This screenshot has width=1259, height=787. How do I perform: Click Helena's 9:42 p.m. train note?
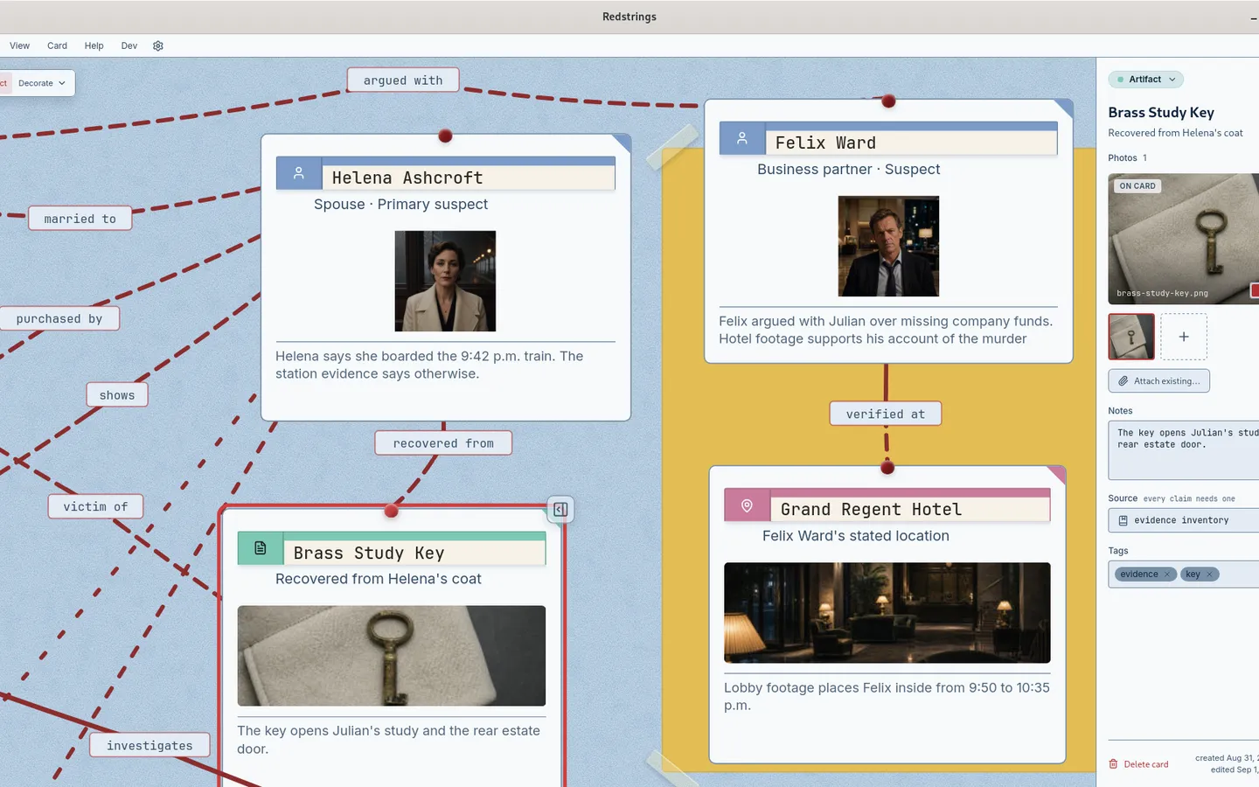pyautogui.click(x=429, y=365)
